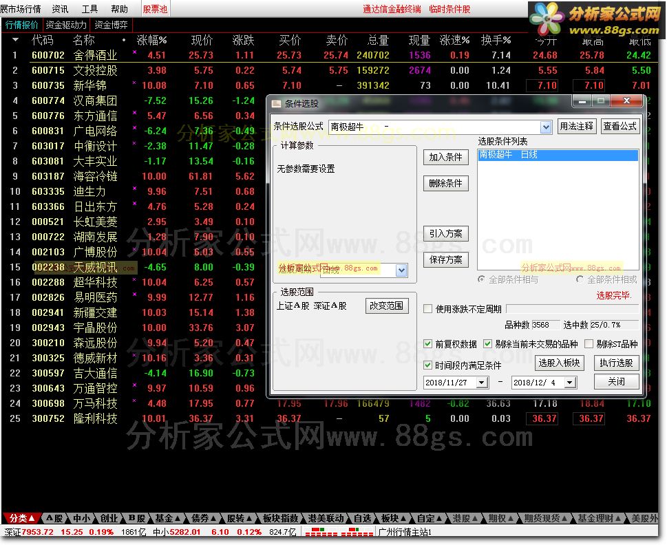Viewport: 667px width, 545px height.
Task: Click the 加入条件 button
Action: click(x=445, y=157)
